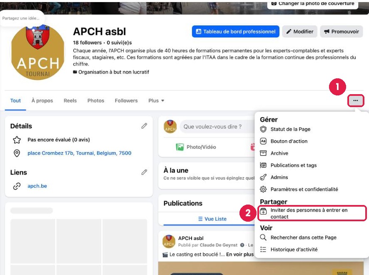Viewport: 369px width, 275px height.
Task: Open the Reels tab
Action: point(70,100)
